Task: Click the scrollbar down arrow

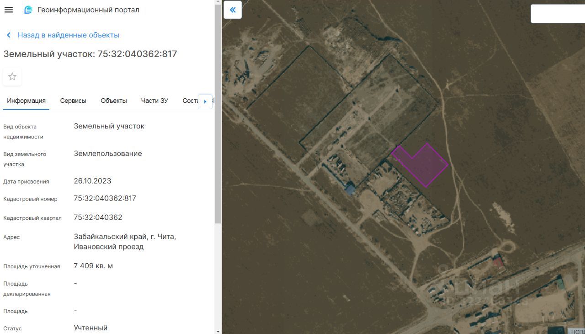Action: click(218, 331)
